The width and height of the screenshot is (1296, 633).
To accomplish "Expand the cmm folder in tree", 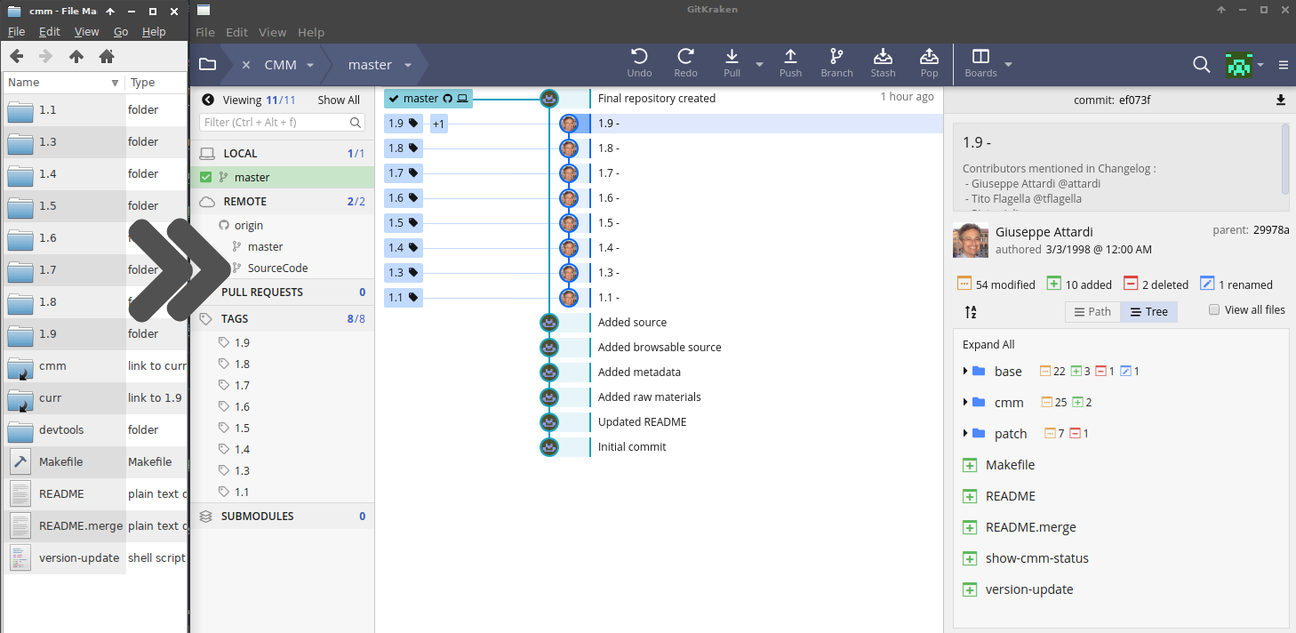I will point(965,402).
